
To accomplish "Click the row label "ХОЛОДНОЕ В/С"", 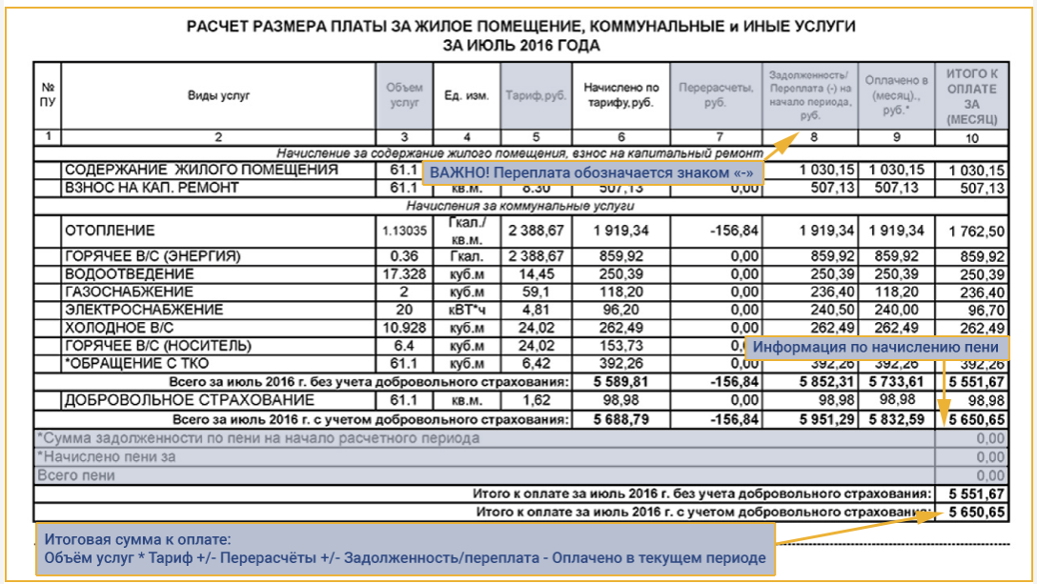I will 118,328.
